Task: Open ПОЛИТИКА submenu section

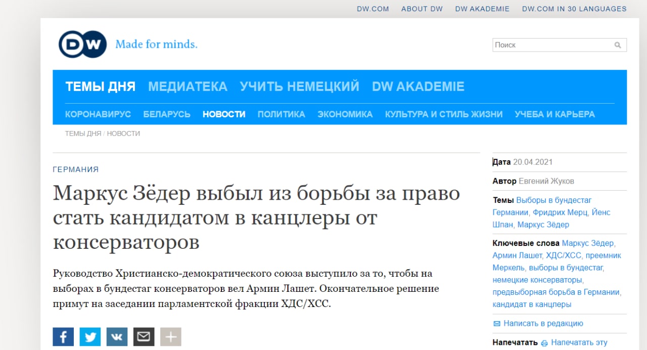Action: [282, 114]
